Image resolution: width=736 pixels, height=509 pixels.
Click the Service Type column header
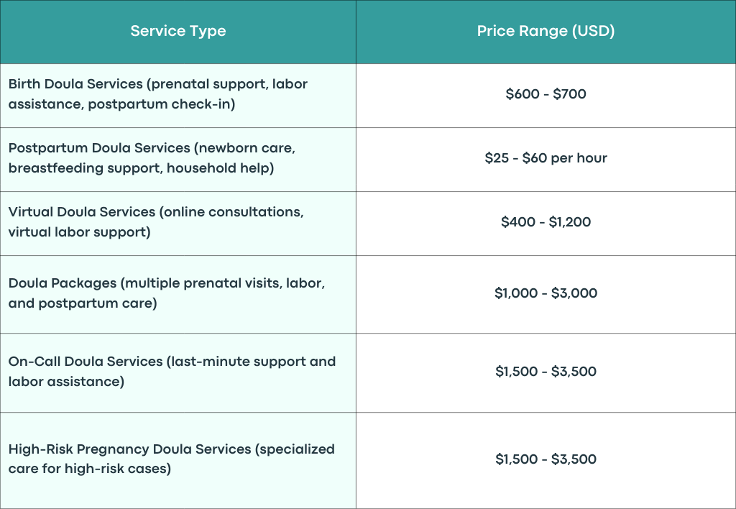coord(178,31)
